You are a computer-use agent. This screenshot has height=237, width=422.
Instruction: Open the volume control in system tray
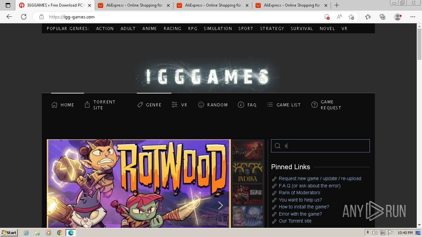point(375,233)
